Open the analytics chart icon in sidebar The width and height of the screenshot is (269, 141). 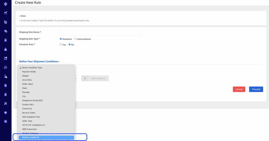click(x=6, y=13)
